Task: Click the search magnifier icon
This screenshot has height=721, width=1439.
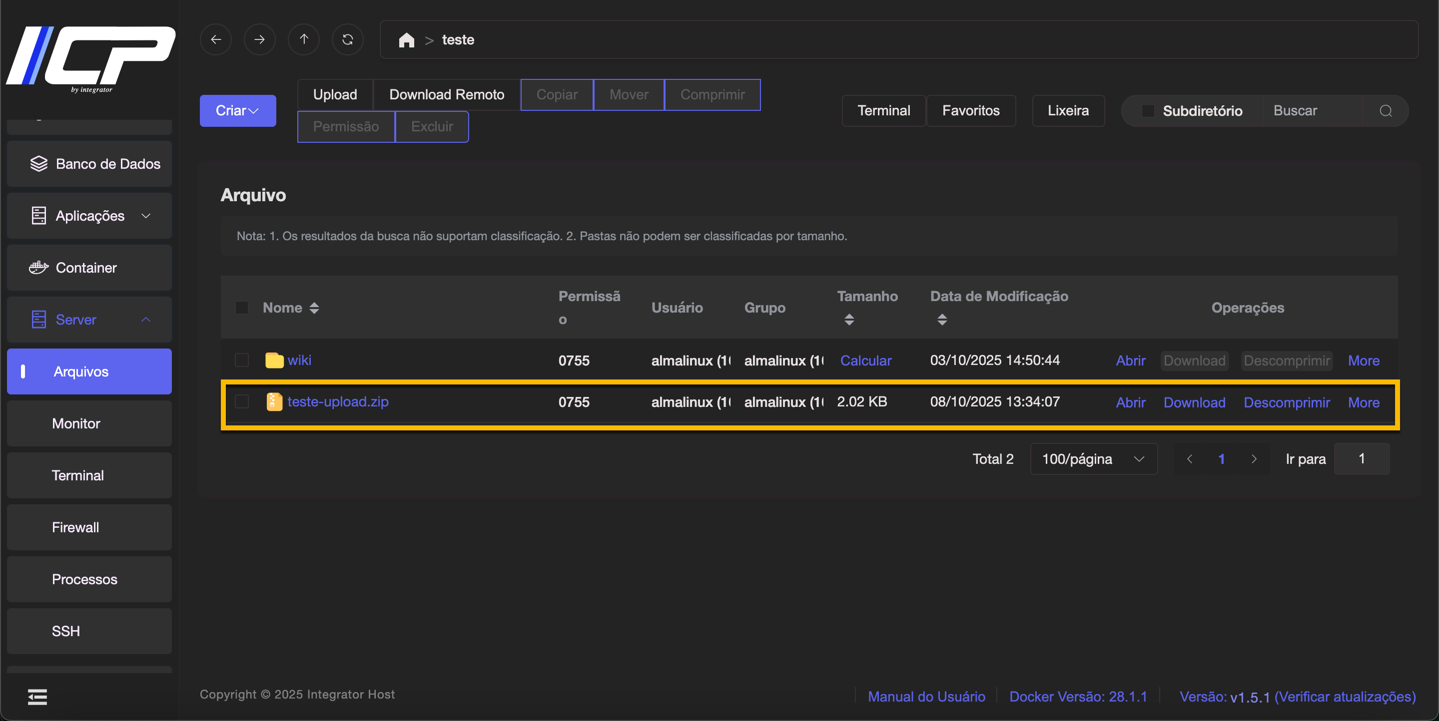Action: click(x=1386, y=111)
